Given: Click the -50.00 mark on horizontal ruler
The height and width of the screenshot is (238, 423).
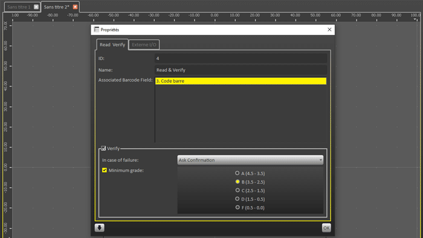Looking at the screenshot, I should pyautogui.click(x=114, y=15).
